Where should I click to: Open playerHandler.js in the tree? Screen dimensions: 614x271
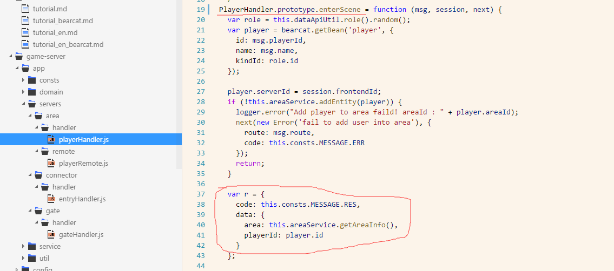[x=84, y=139]
